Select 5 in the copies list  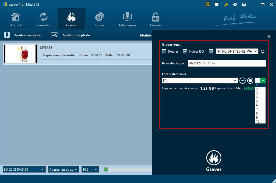tap(257, 101)
